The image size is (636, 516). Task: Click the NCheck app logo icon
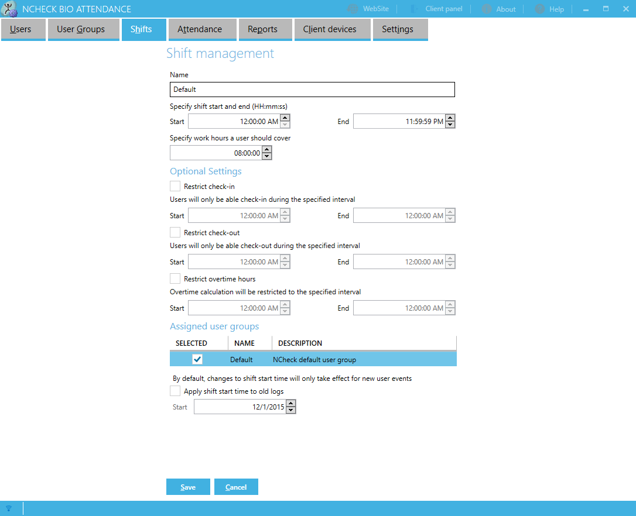[10, 9]
